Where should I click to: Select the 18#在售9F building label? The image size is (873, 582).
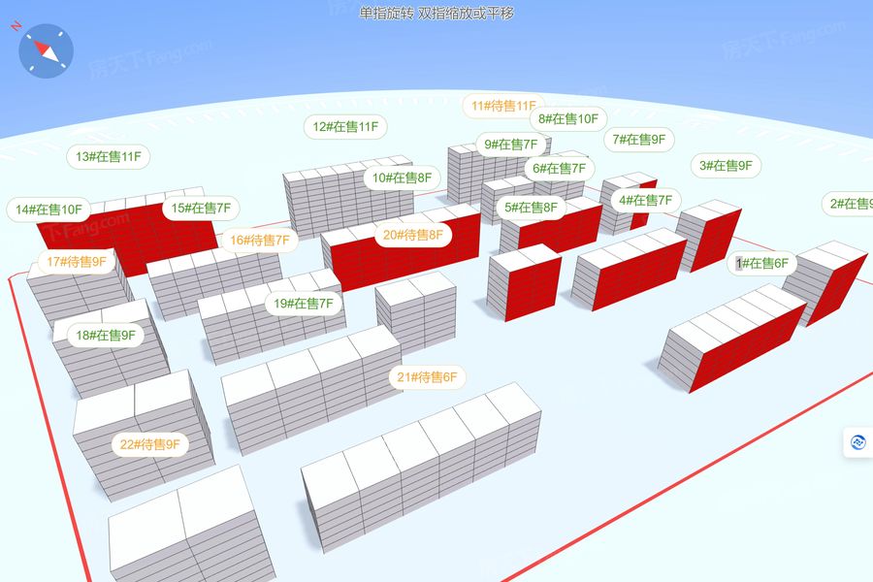105,335
